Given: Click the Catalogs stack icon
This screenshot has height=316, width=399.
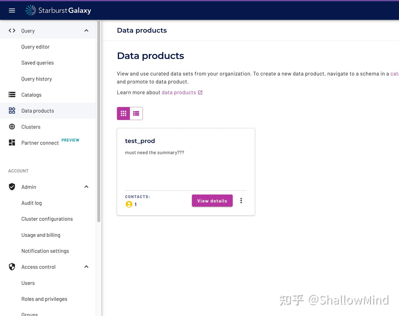Looking at the screenshot, I should [x=12, y=95].
